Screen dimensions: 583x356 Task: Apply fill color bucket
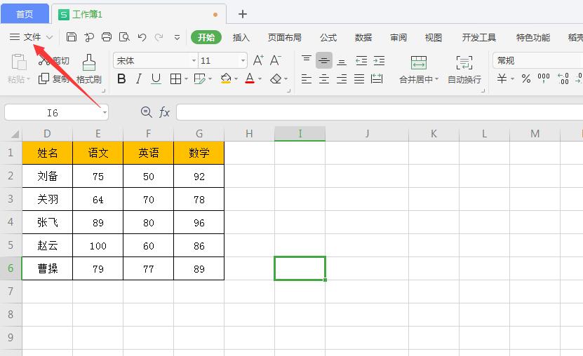[226, 78]
